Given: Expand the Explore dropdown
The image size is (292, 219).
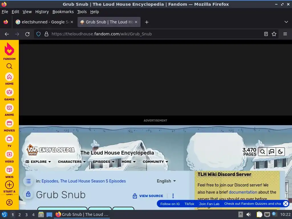Looking at the screenshot, I should pos(38,162).
